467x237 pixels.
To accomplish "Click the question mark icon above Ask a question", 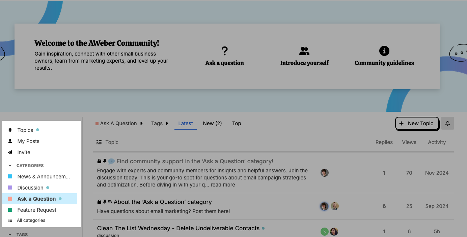I will [x=224, y=50].
